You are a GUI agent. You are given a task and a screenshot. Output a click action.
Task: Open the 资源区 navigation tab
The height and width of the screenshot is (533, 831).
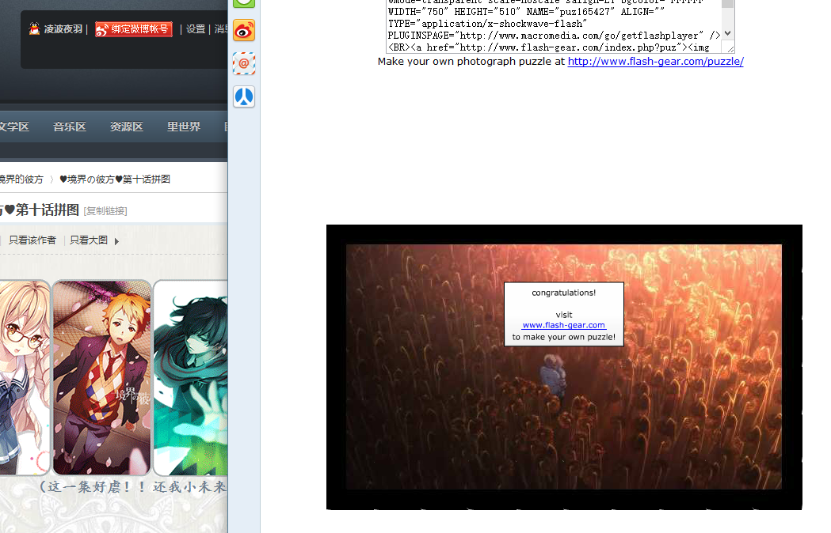(x=127, y=127)
